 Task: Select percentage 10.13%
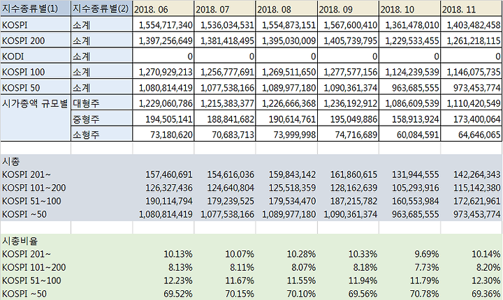pyautogui.click(x=178, y=254)
